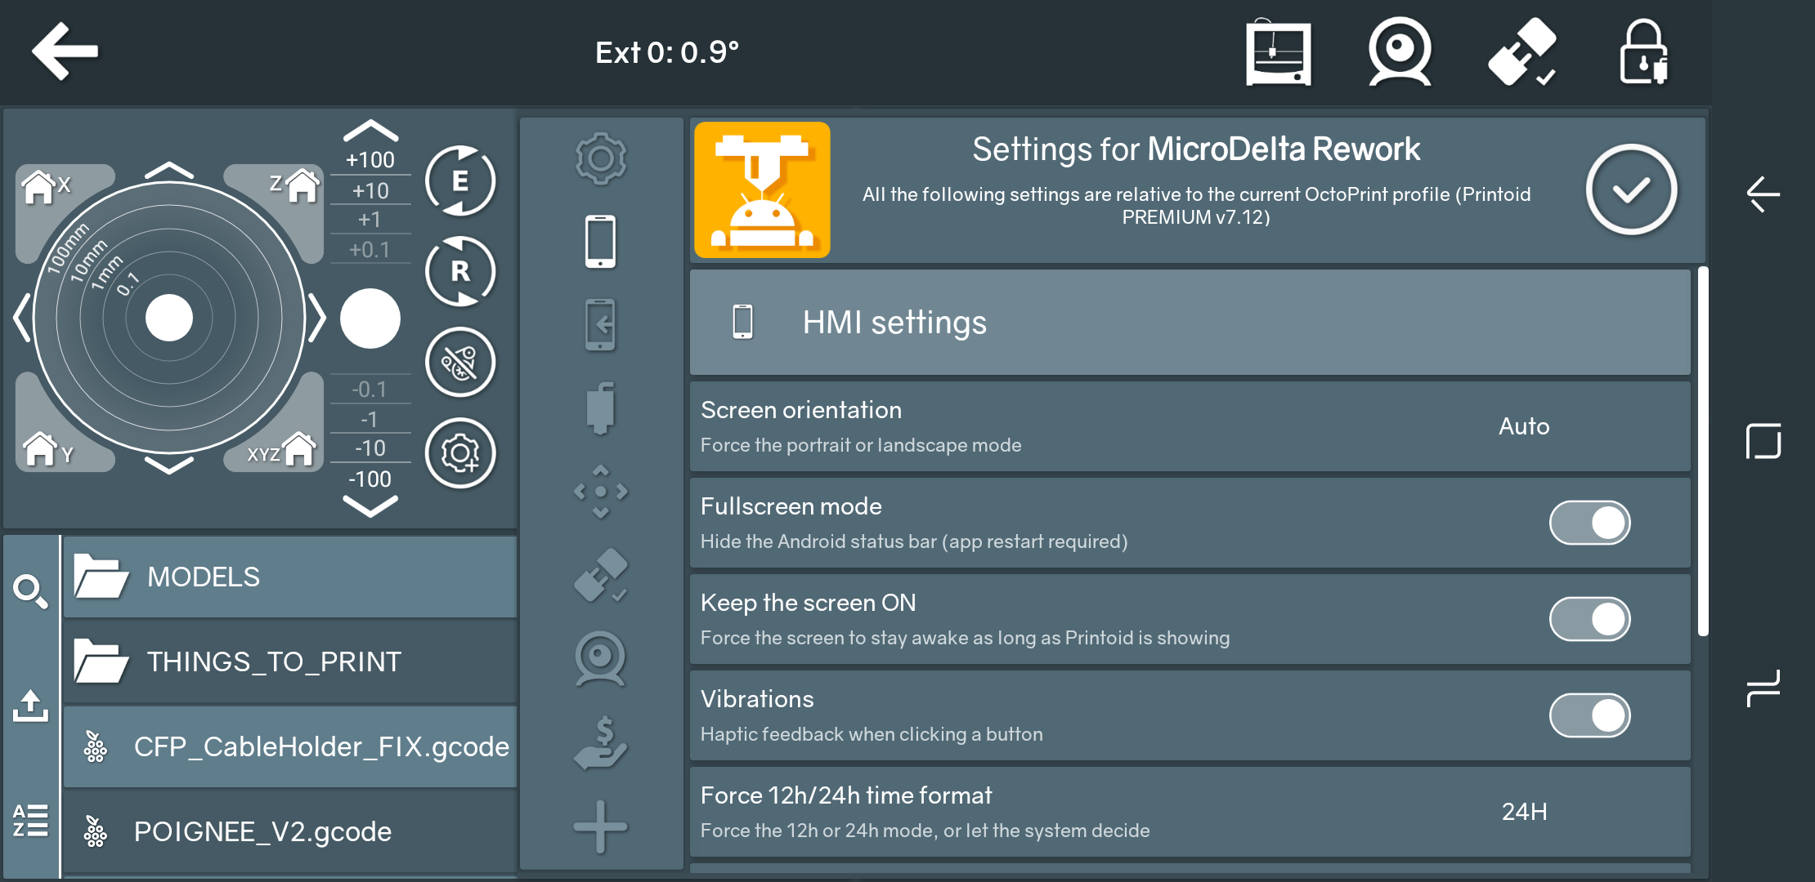This screenshot has width=1815, height=882.
Task: Toggle Fullscreen mode switch
Action: 1589,523
